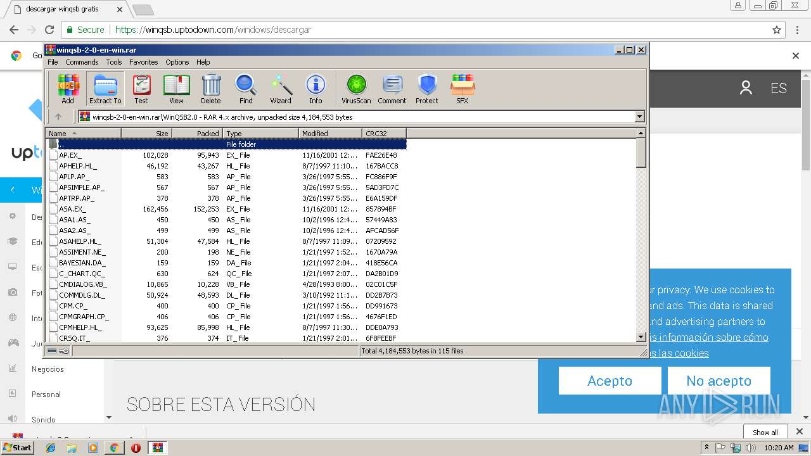The height and width of the screenshot is (456, 811).
Task: Sort files by CRC32 column
Action: 384,133
